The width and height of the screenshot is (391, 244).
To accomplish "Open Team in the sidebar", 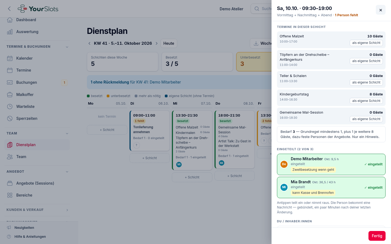I will click(37, 157).
